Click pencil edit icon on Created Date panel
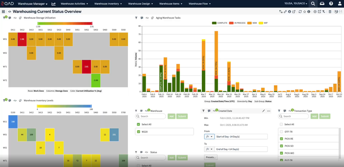The height and width of the screenshot is (167, 344). point(263,111)
